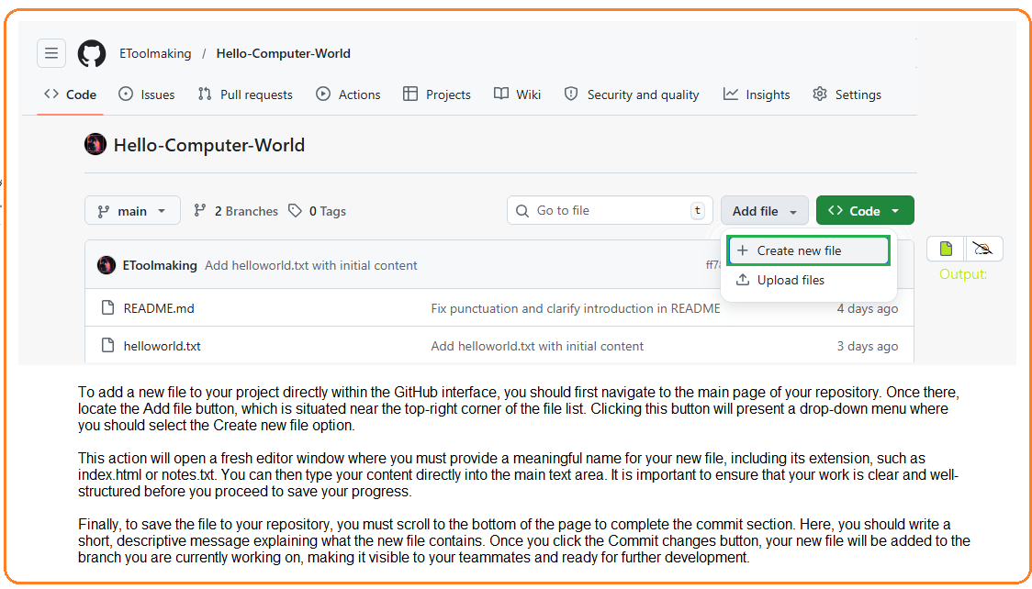Expand the green Code dropdown button
The image size is (1032, 589).
click(x=865, y=210)
